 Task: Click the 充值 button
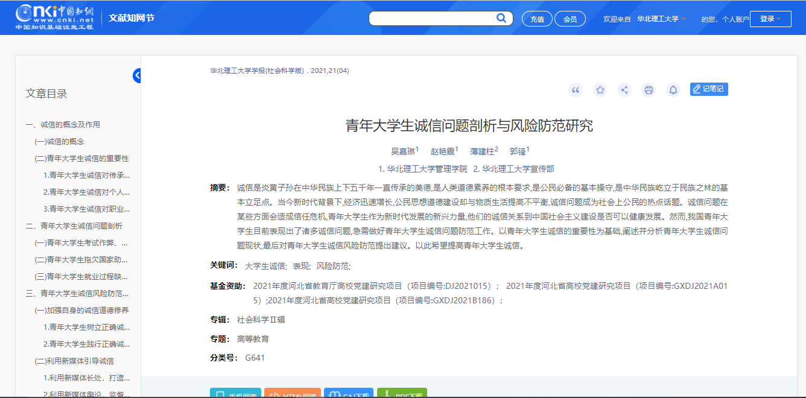(537, 19)
